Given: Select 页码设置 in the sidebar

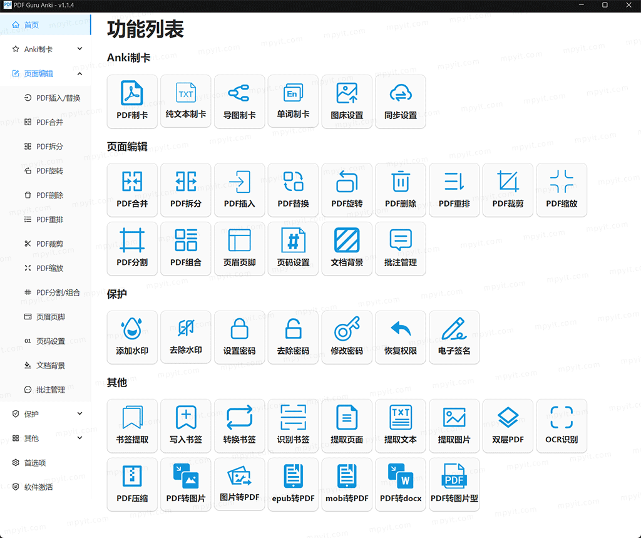Looking at the screenshot, I should click(x=44, y=341).
